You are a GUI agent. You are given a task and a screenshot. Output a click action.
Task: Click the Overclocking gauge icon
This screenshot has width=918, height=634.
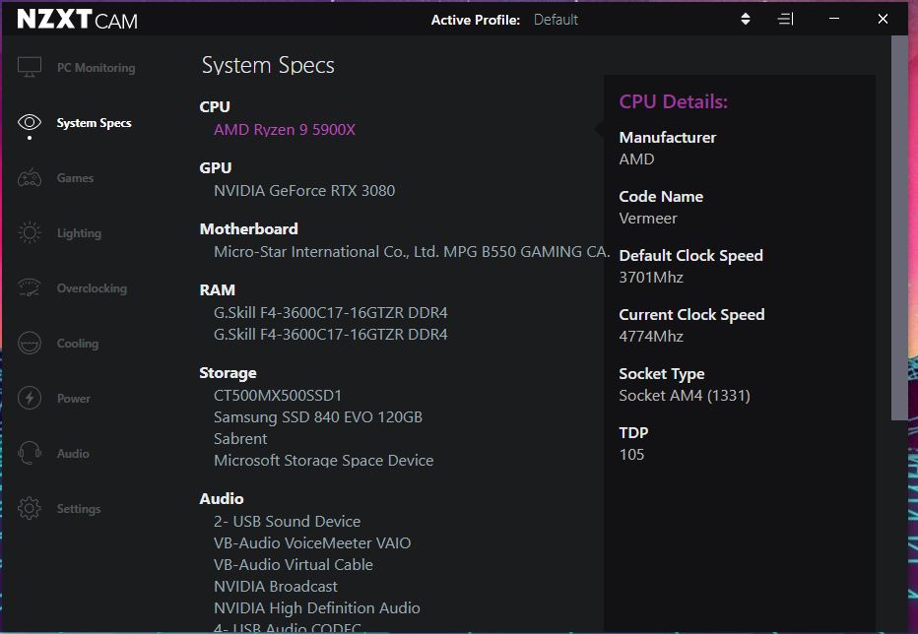click(x=30, y=288)
